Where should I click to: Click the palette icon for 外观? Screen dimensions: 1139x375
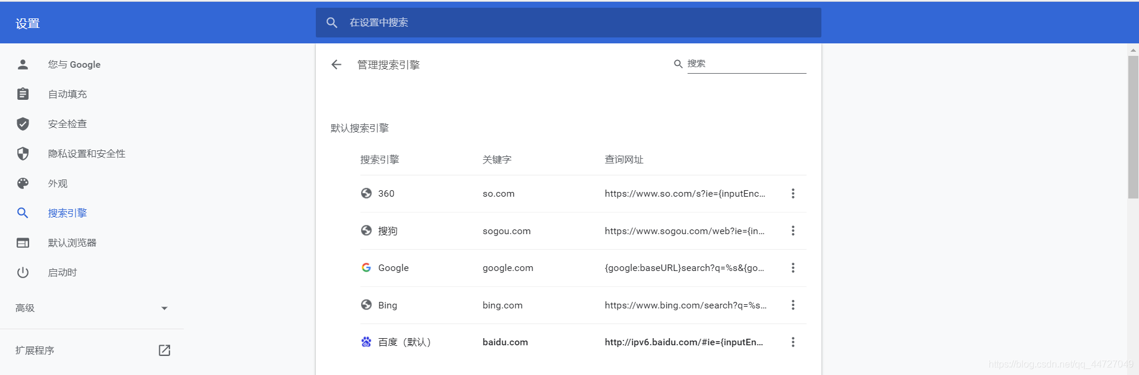click(23, 183)
